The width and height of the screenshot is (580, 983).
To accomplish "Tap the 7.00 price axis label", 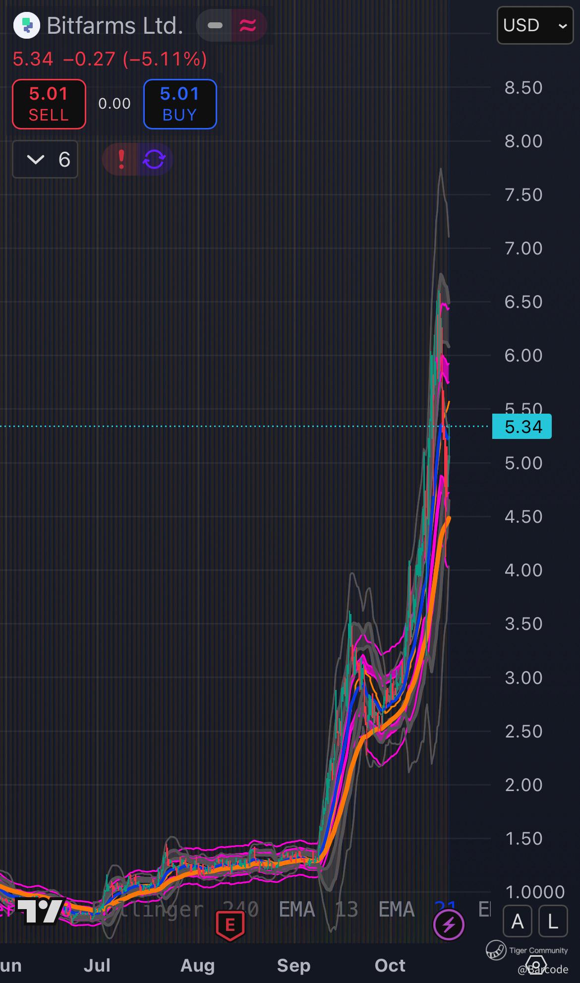I will (x=523, y=248).
